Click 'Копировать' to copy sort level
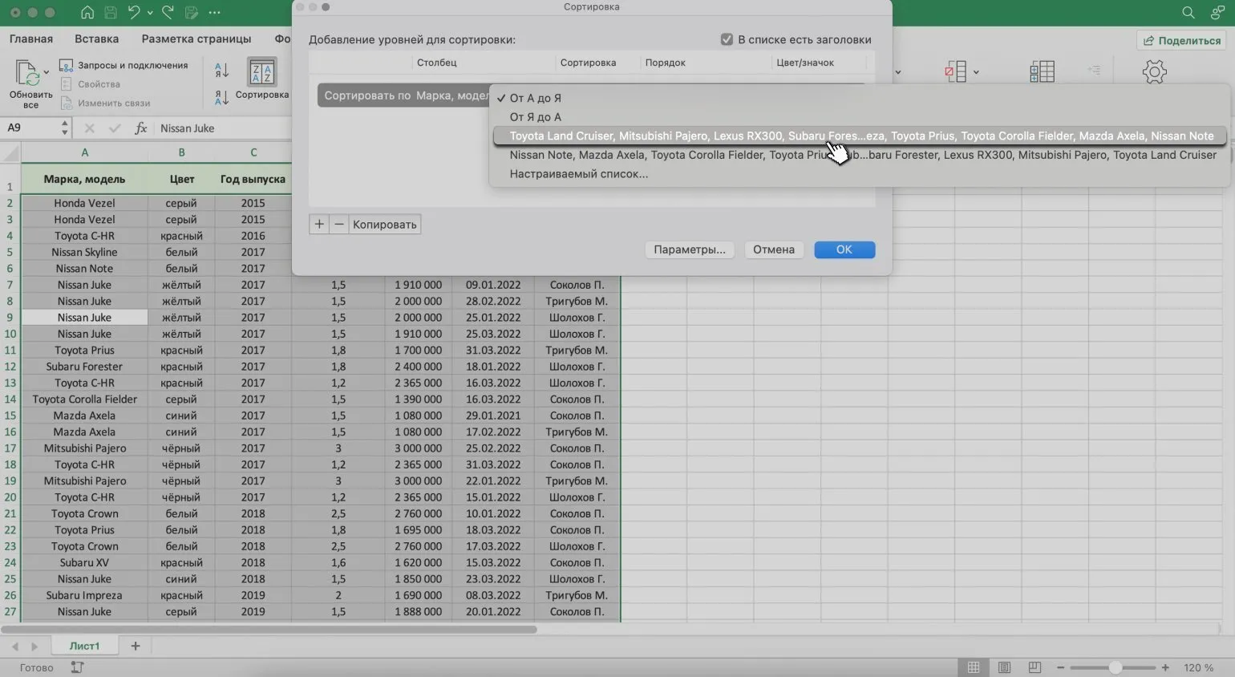 point(384,225)
